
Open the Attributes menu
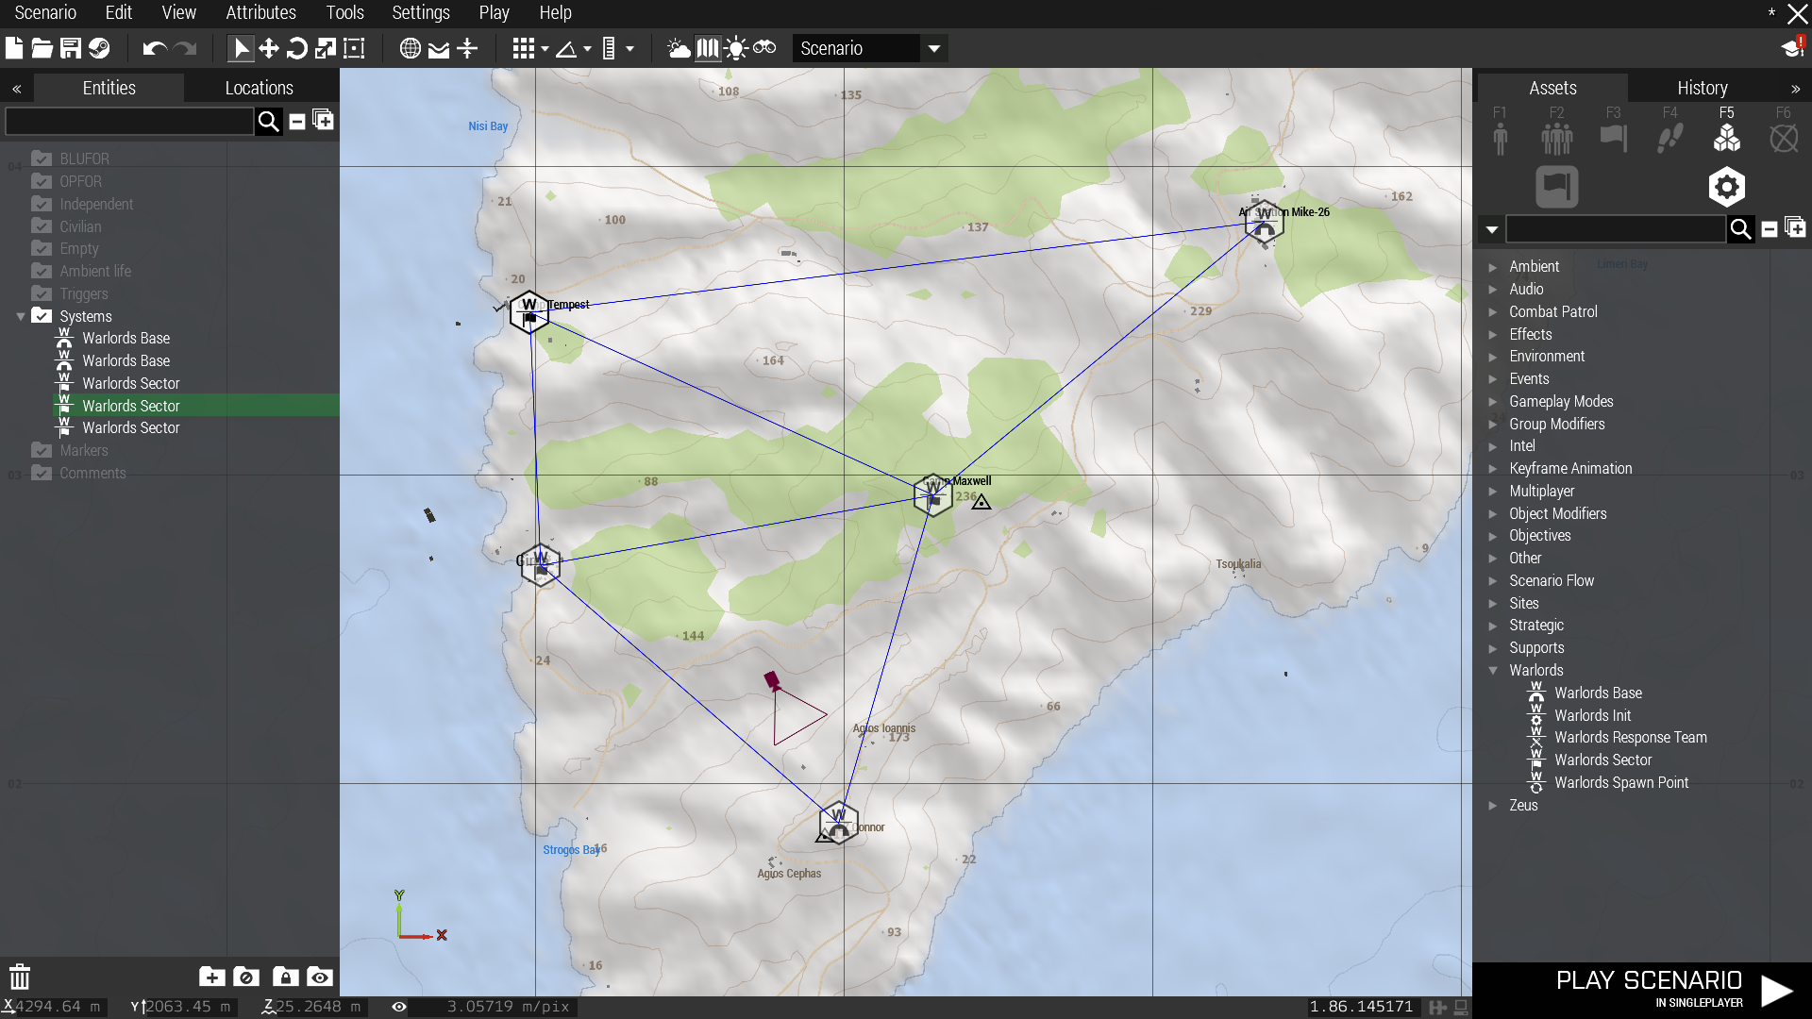[260, 13]
